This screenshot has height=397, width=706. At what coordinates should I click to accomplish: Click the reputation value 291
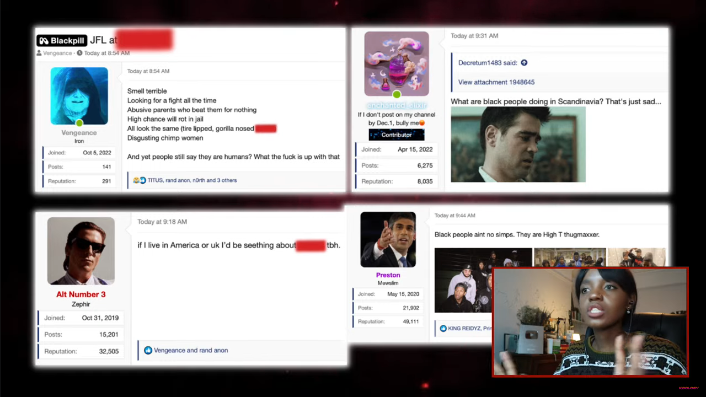106,181
